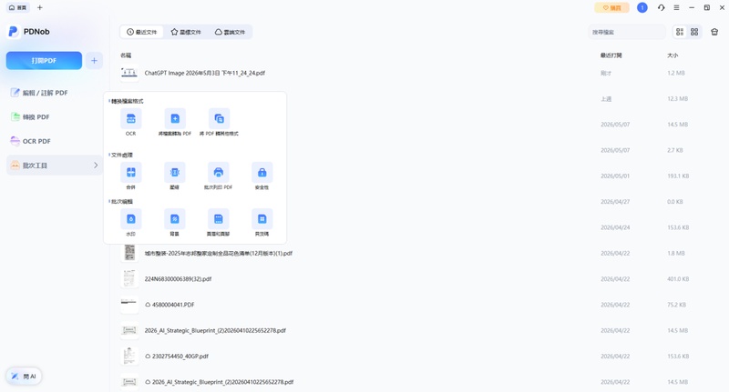The height and width of the screenshot is (392, 729).
Task: Sort by the size (大小) column header
Action: (x=673, y=55)
